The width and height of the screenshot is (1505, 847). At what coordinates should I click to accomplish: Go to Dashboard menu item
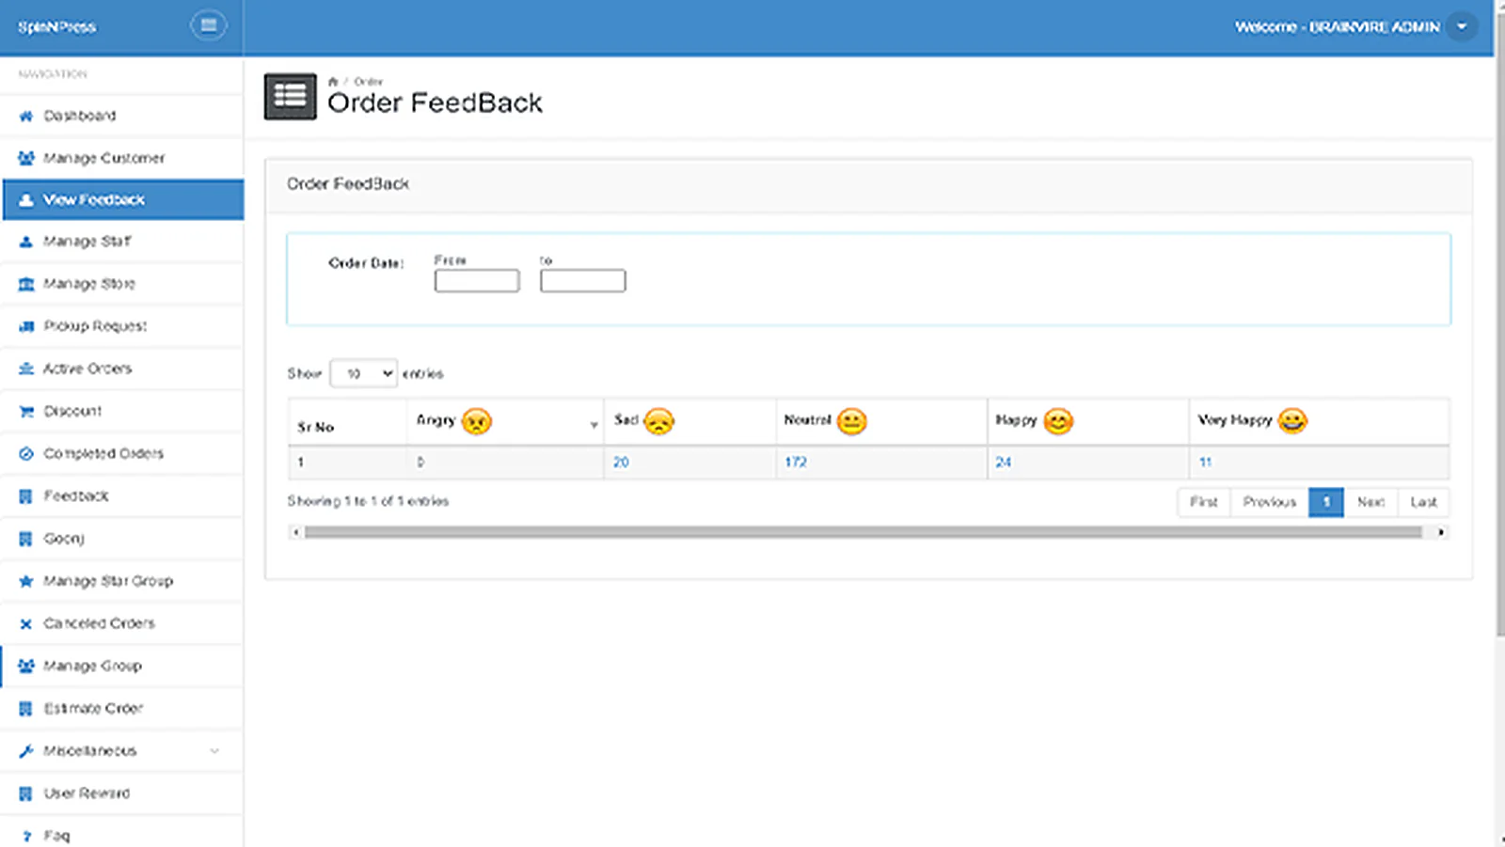click(122, 116)
